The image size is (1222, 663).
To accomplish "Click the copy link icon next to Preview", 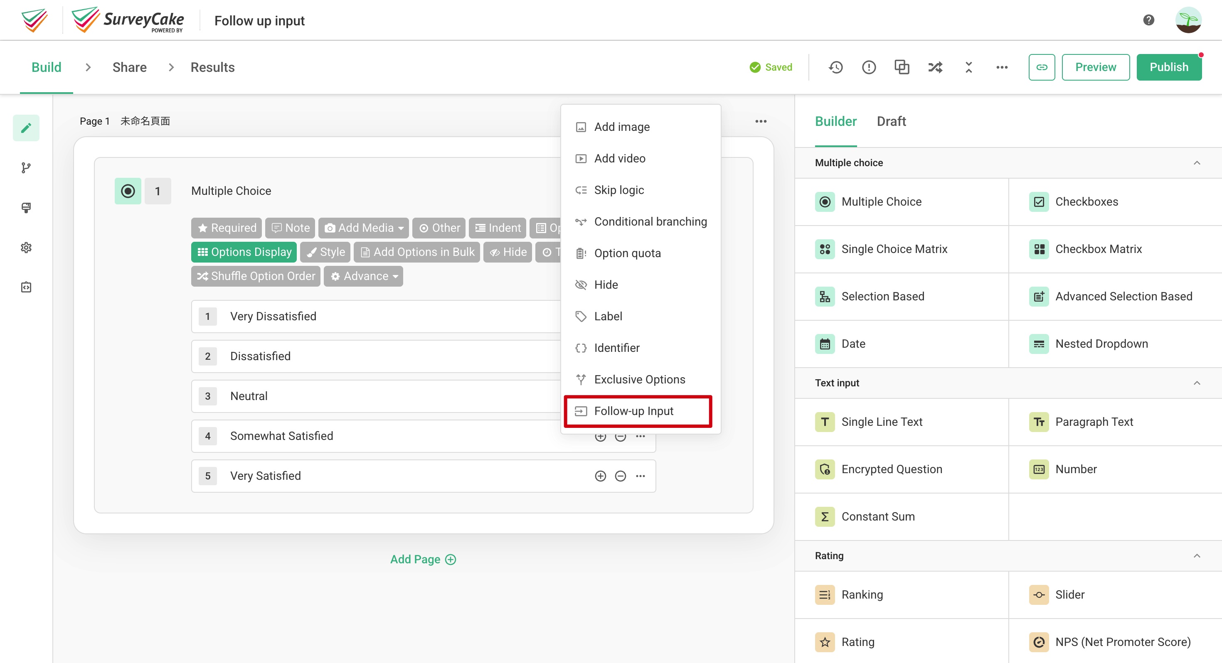I will (1042, 67).
